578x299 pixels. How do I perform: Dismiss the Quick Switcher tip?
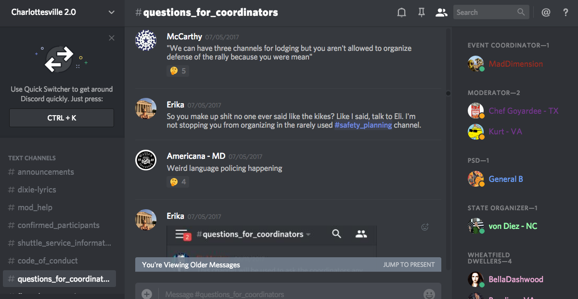112,38
